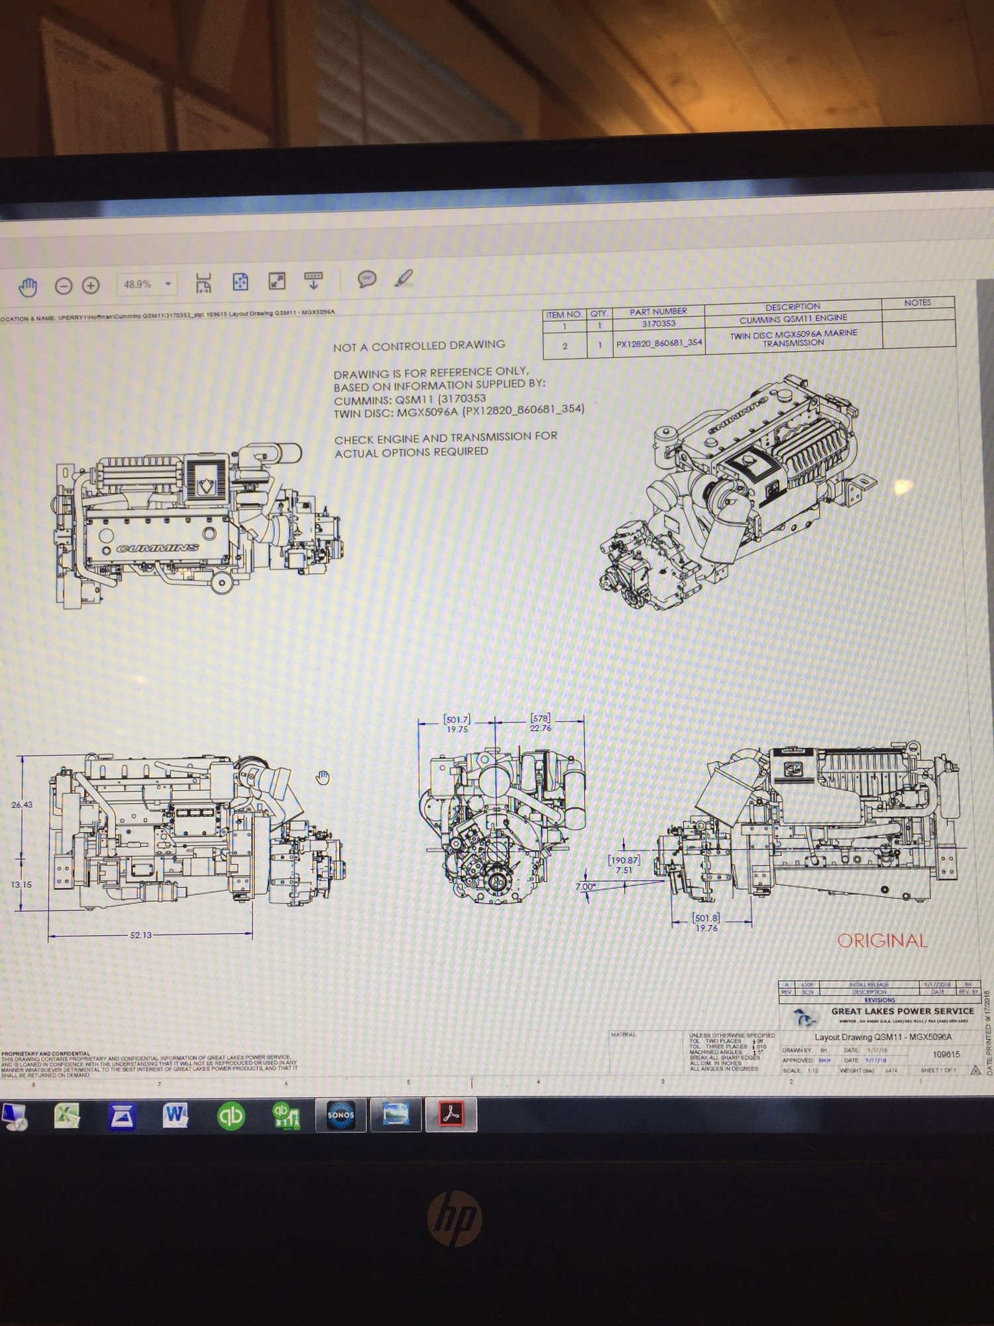994x1326 pixels.
Task: Click the 7.51 offset dimension
Action: [623, 870]
